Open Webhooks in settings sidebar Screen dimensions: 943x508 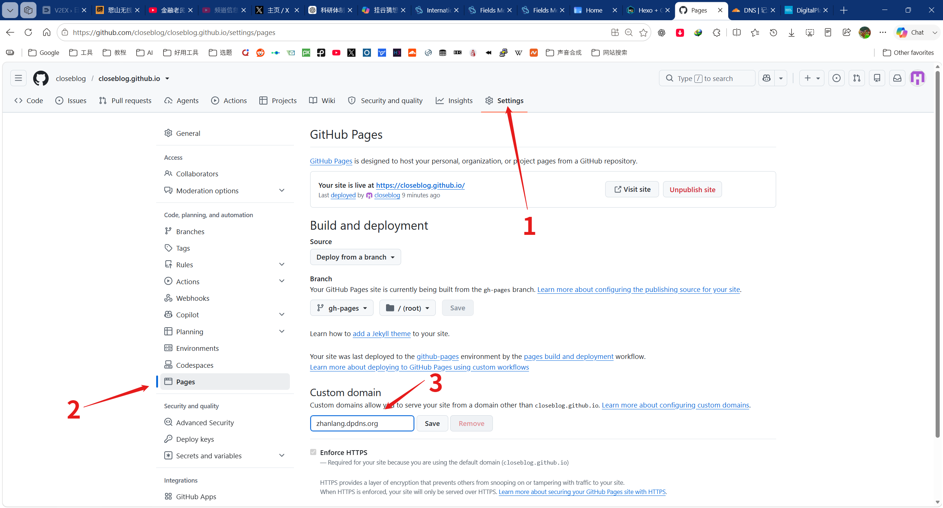[225, 298]
